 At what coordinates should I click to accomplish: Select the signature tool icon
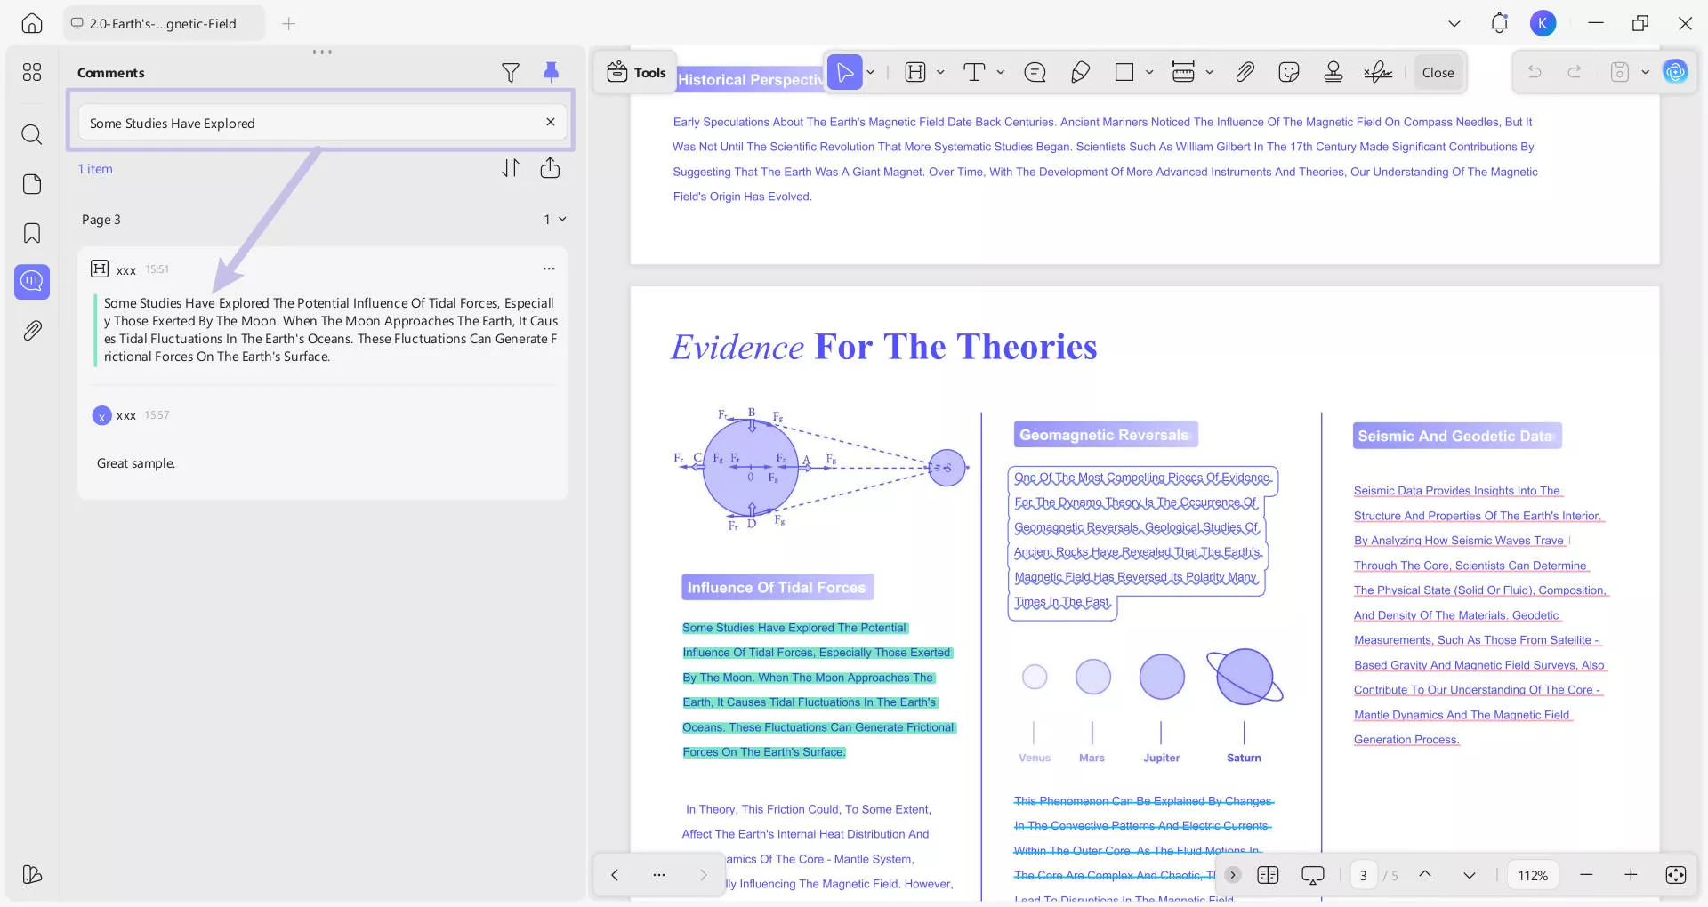click(1377, 73)
